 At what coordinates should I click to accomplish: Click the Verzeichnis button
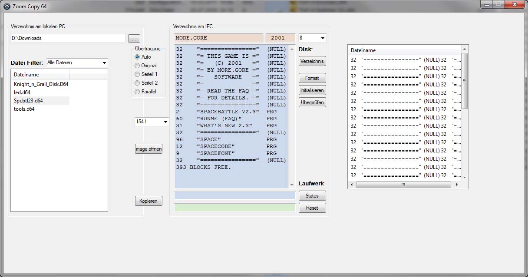tap(312, 61)
